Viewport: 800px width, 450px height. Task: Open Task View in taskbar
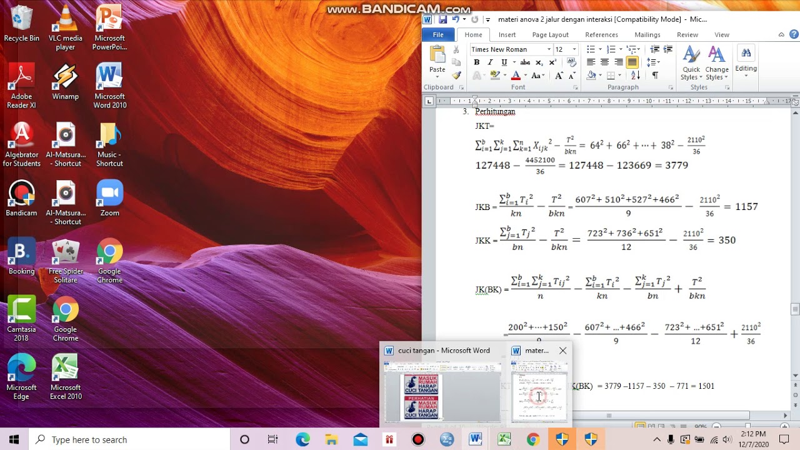pyautogui.click(x=273, y=439)
